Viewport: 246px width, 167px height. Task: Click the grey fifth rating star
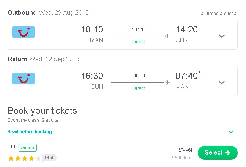38,158
